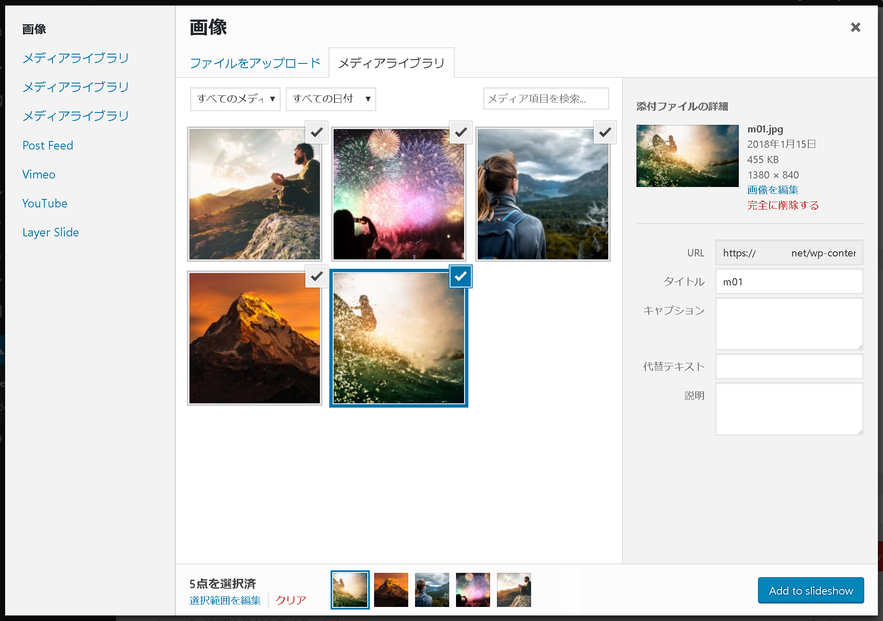
Task: Select the woman with backpack thumbnail
Action: click(x=543, y=194)
